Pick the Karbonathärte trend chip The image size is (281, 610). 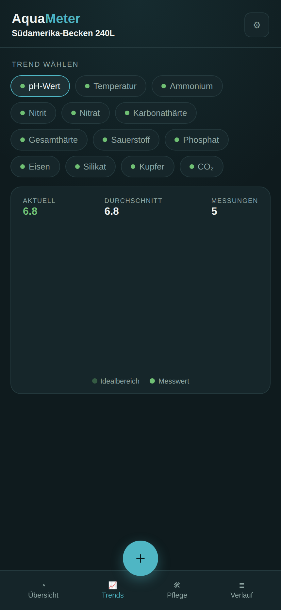pyautogui.click(x=156, y=113)
